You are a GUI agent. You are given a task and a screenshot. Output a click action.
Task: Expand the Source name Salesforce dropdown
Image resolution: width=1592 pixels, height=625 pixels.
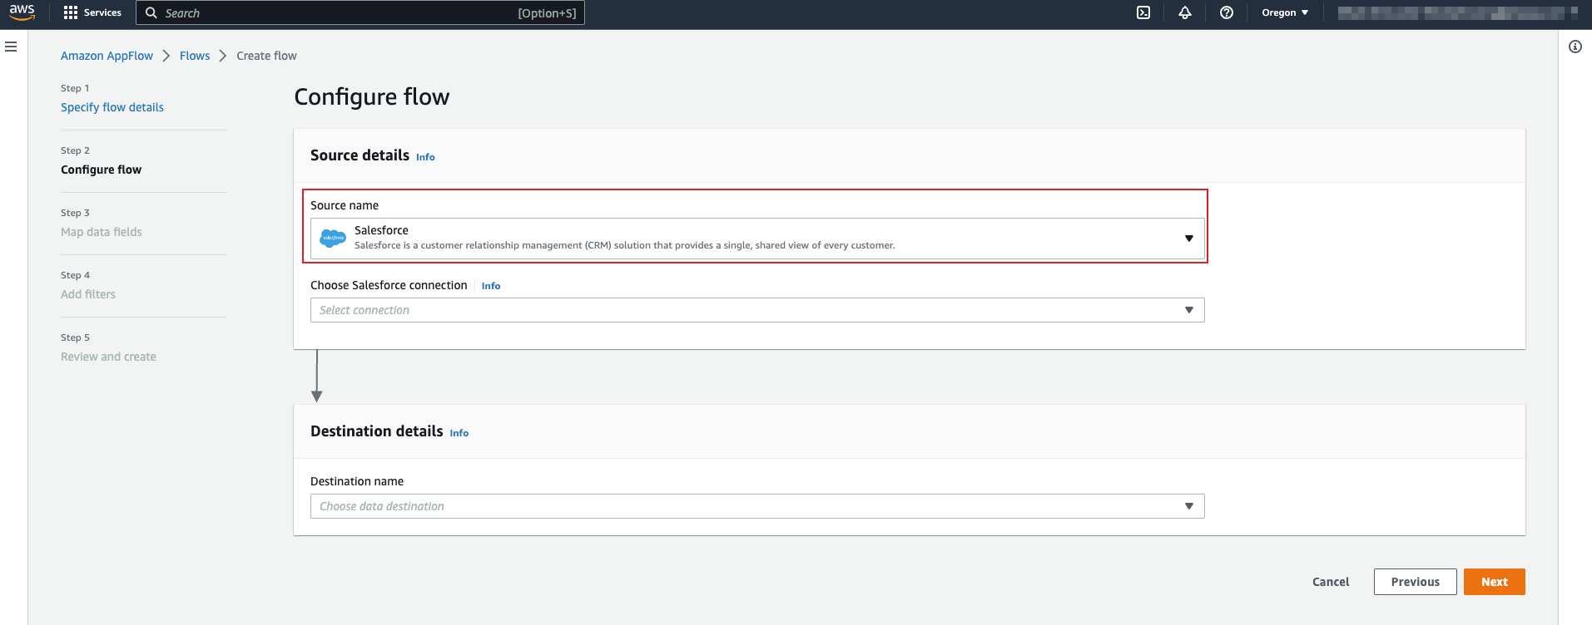click(x=757, y=239)
